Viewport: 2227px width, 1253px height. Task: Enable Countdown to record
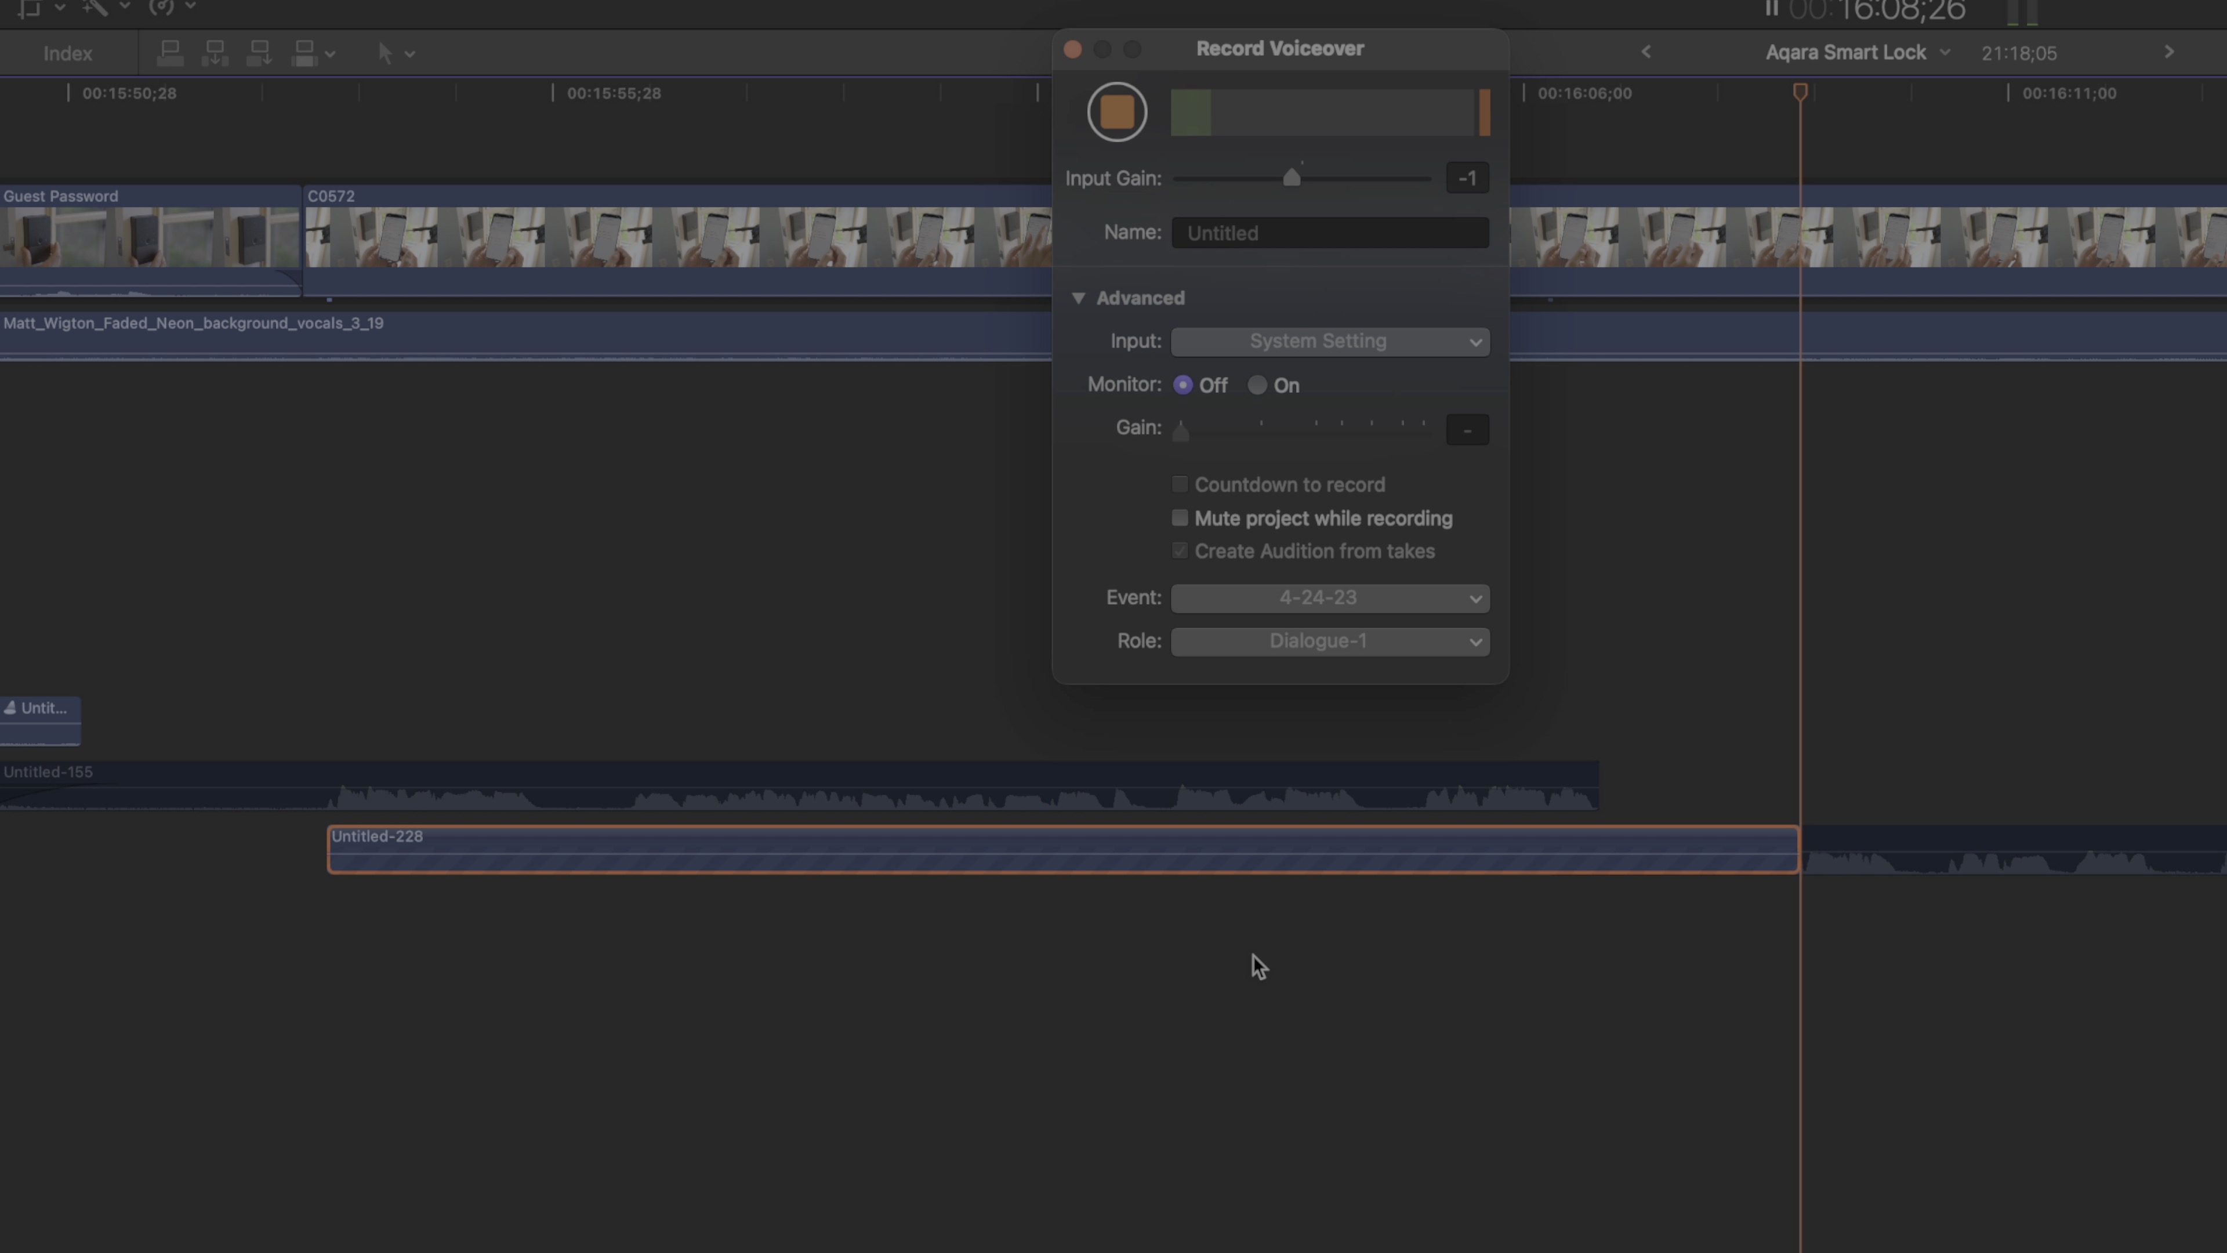[1179, 484]
